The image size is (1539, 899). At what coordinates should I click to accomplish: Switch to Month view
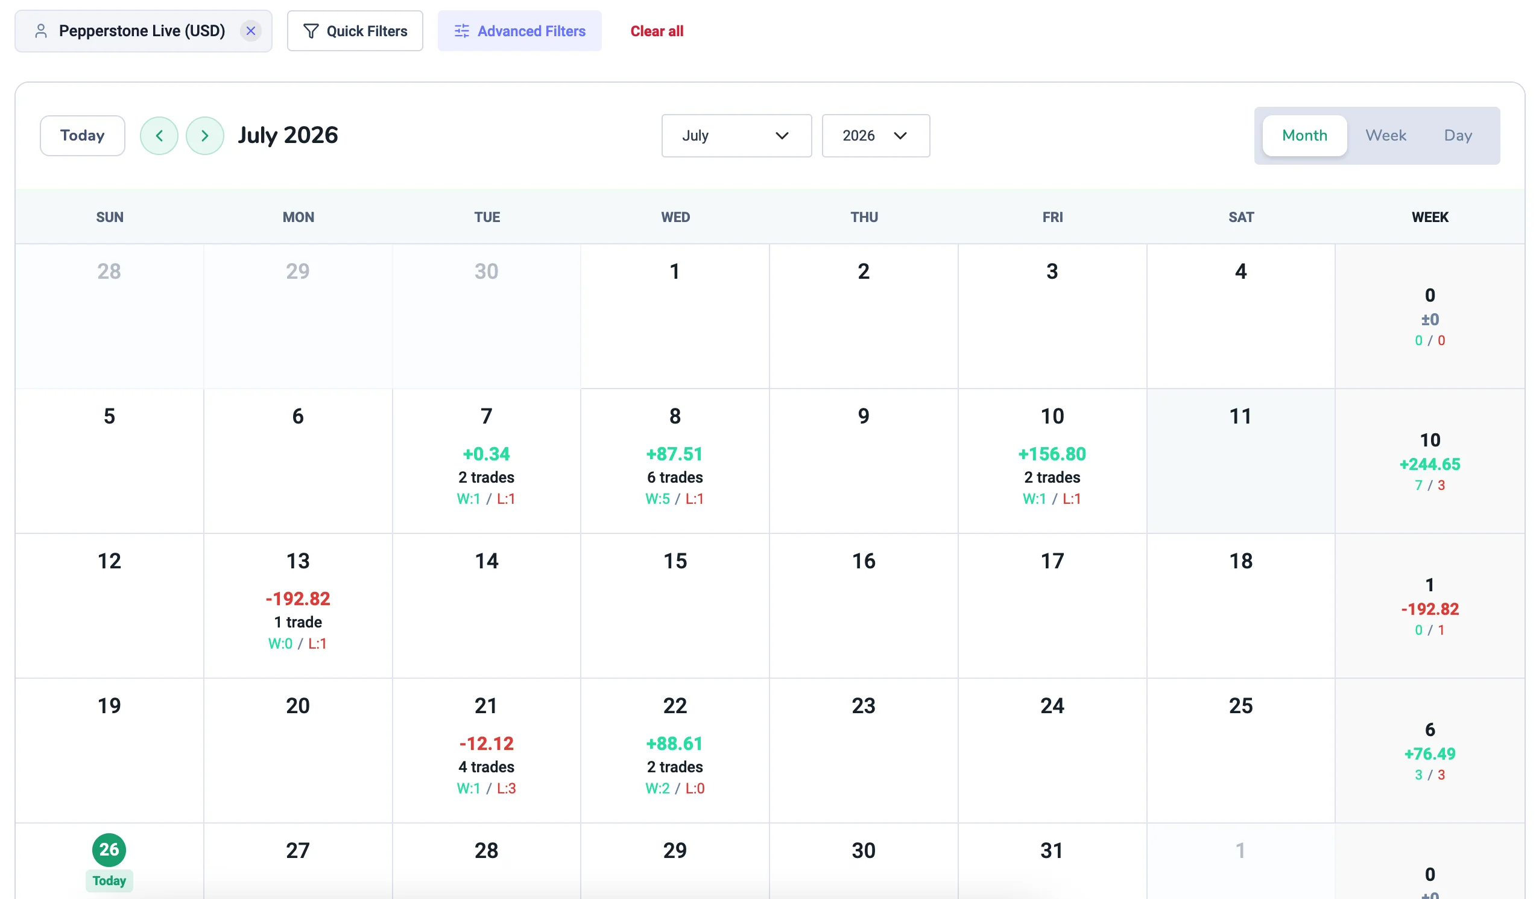(x=1304, y=136)
